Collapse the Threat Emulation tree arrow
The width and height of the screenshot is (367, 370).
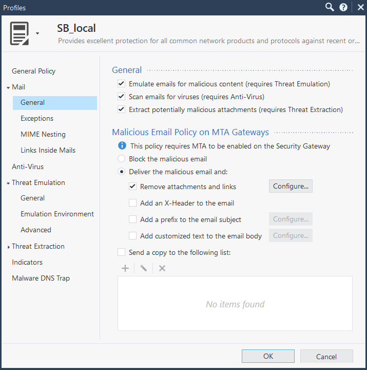click(x=8, y=183)
